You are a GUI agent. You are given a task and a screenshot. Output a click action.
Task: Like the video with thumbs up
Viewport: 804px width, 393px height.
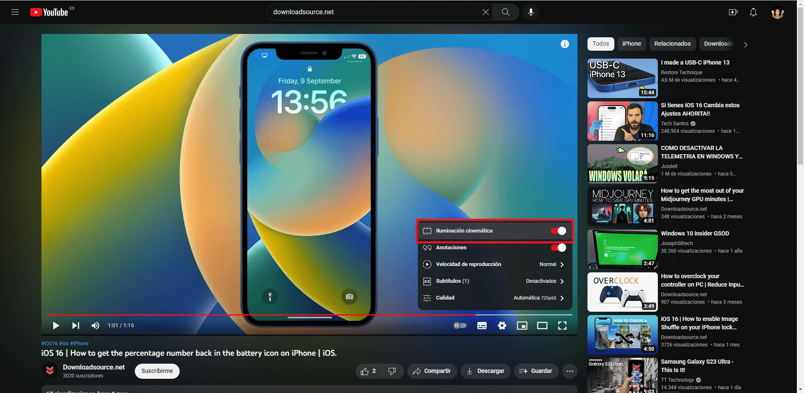click(369, 371)
